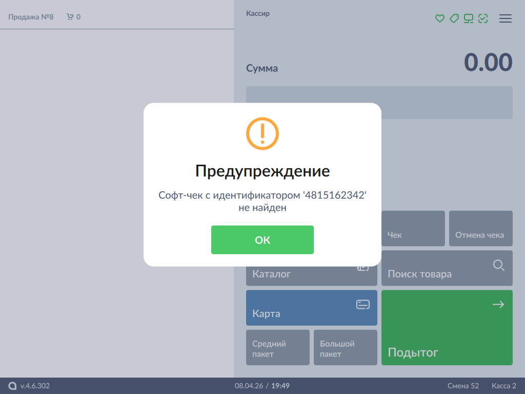Image resolution: width=525 pixels, height=394 pixels.
Task: Click the shopping cart item counter icon
Action: [70, 17]
